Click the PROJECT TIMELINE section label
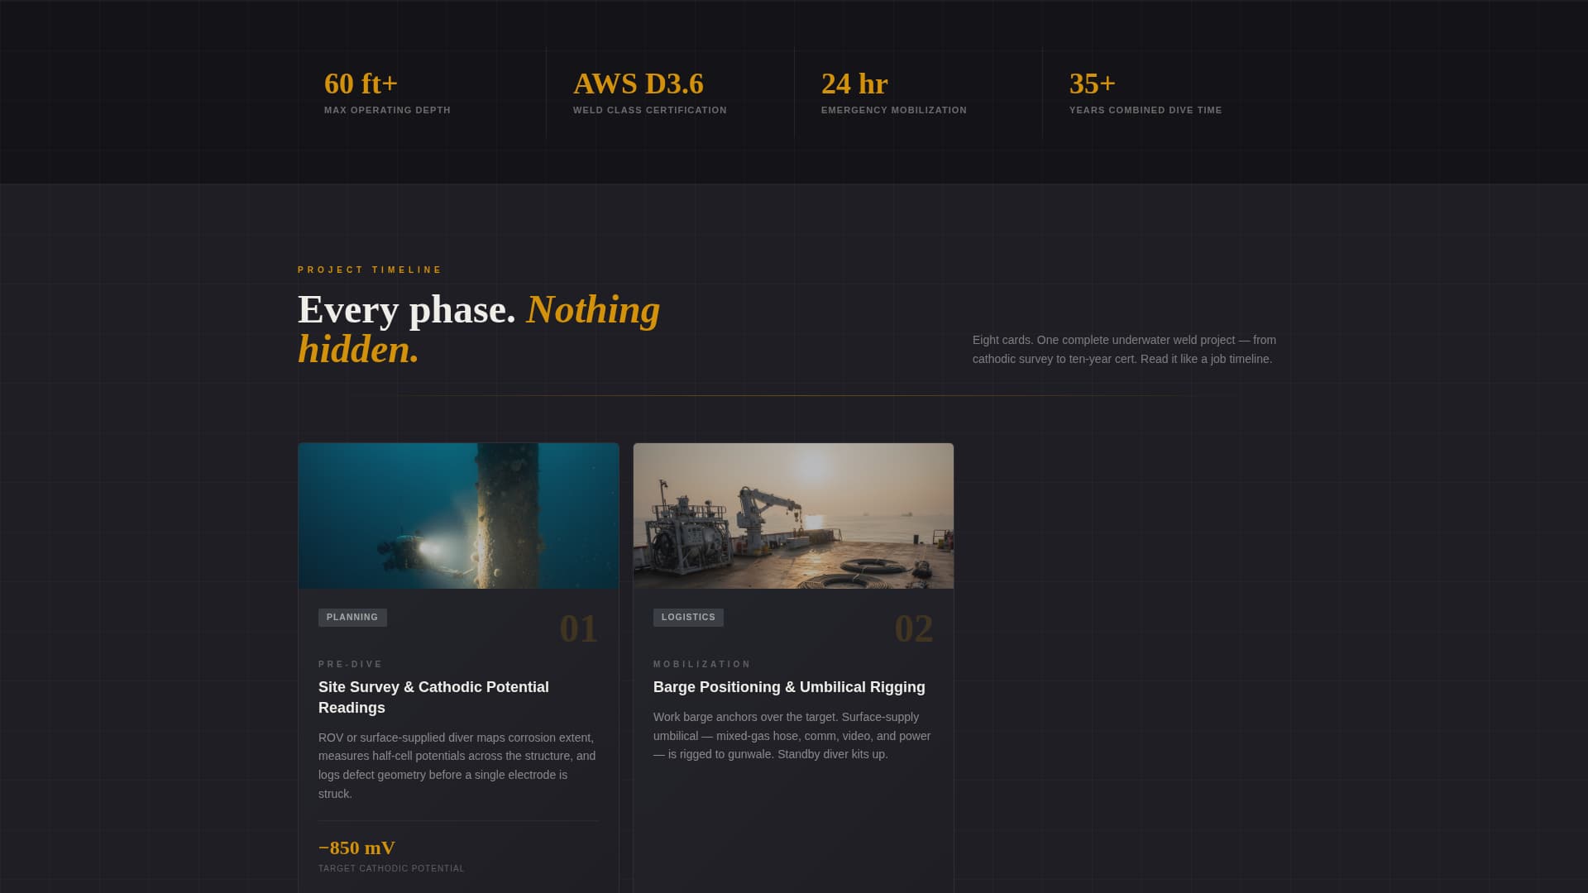 point(370,270)
